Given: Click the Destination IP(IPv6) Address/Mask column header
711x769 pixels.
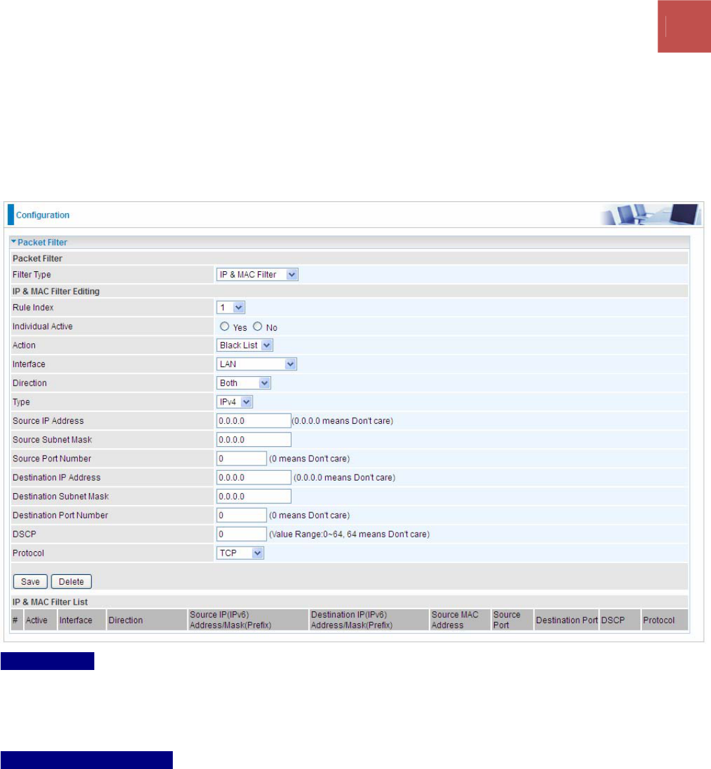Looking at the screenshot, I should click(369, 620).
